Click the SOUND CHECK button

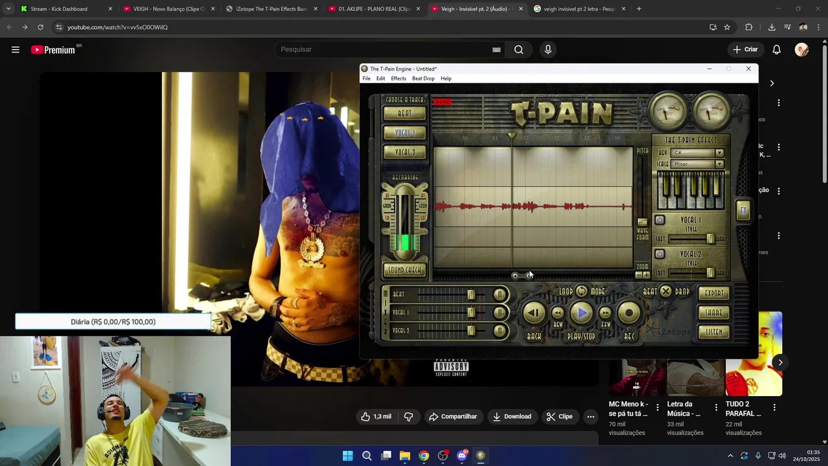tap(404, 270)
